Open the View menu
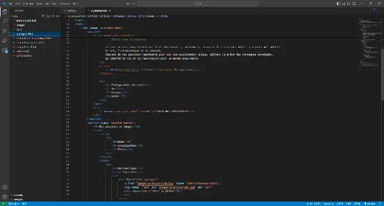Viewport: 384px width, 206px height. click(x=40, y=3)
